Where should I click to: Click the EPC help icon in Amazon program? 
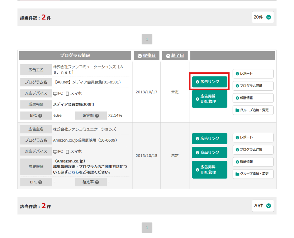click(x=40, y=182)
